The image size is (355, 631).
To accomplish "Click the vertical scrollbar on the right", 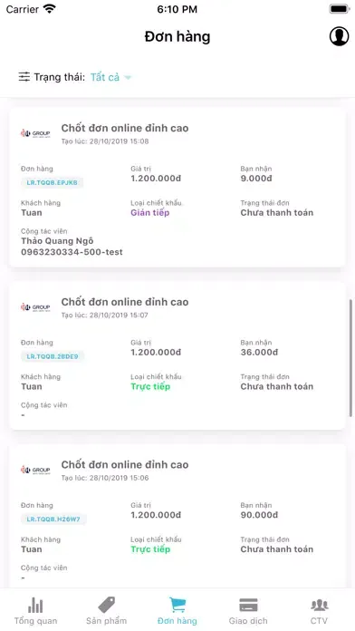I will [351, 358].
